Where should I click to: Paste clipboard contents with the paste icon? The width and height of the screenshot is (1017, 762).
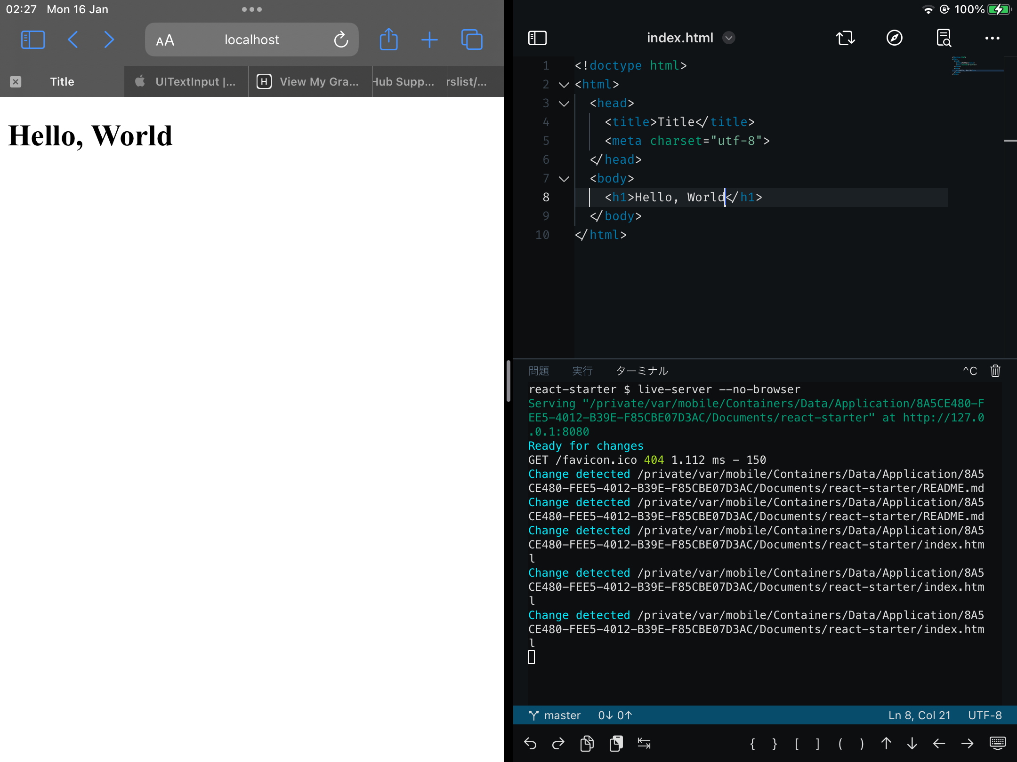tap(615, 743)
